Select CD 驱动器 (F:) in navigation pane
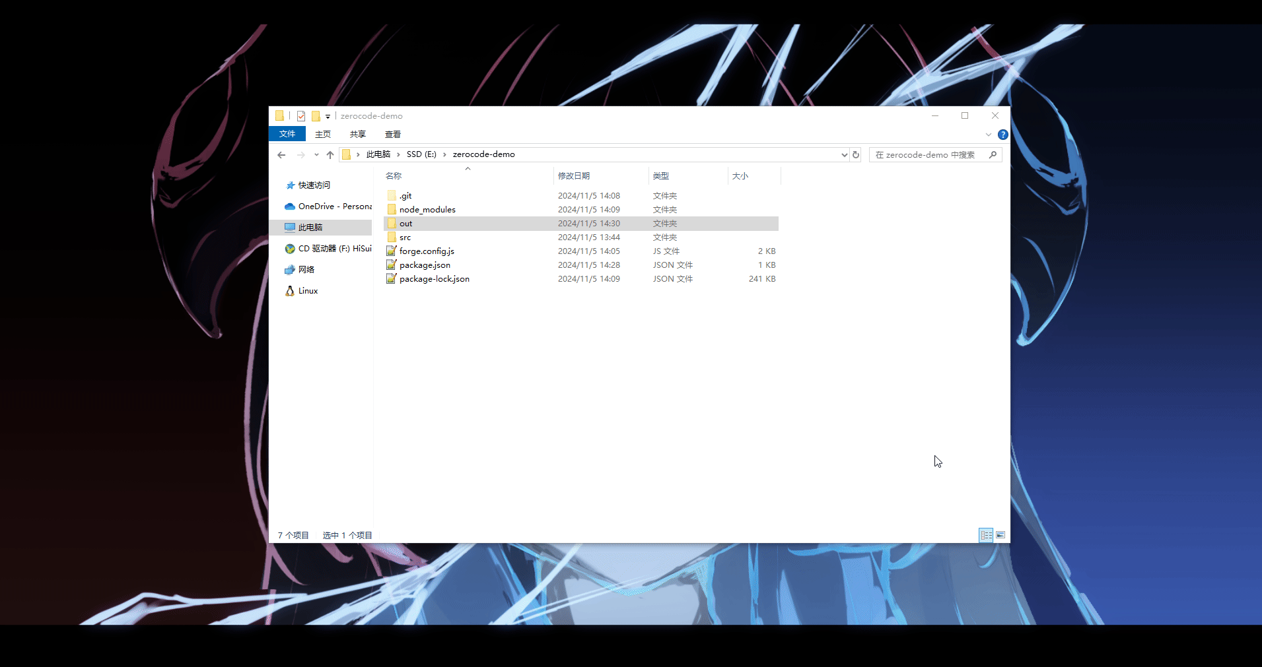The image size is (1262, 667). (x=335, y=249)
